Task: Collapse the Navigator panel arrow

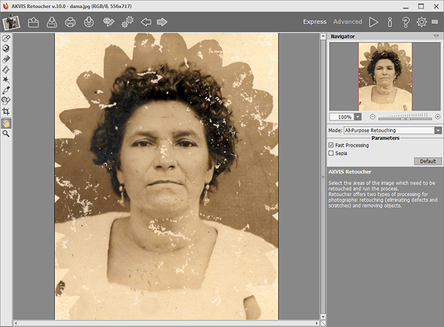Action: (436, 36)
